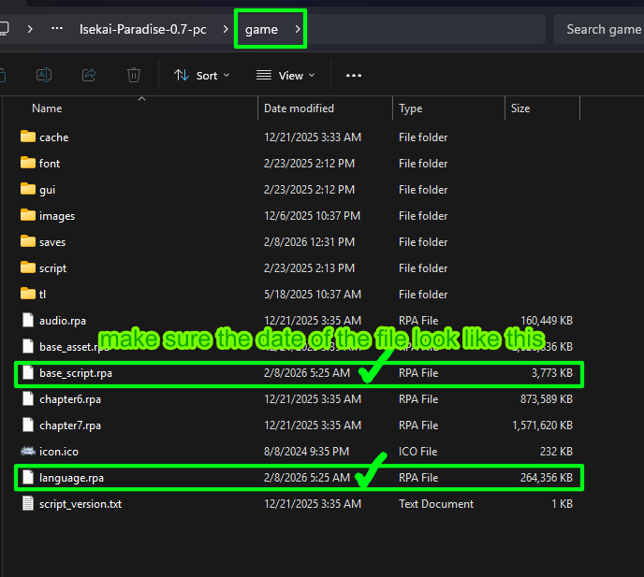Select the script_version.txt file name

click(80, 504)
